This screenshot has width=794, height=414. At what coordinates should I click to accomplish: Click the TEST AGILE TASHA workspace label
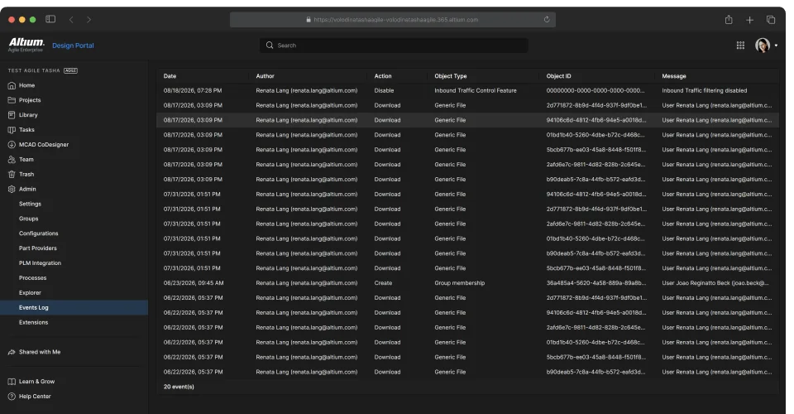[34, 70]
